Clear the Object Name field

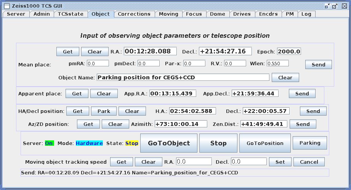[x=285, y=77]
